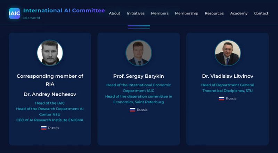Select Membership in the navigation bar
The width and height of the screenshot is (278, 153).
click(x=187, y=13)
